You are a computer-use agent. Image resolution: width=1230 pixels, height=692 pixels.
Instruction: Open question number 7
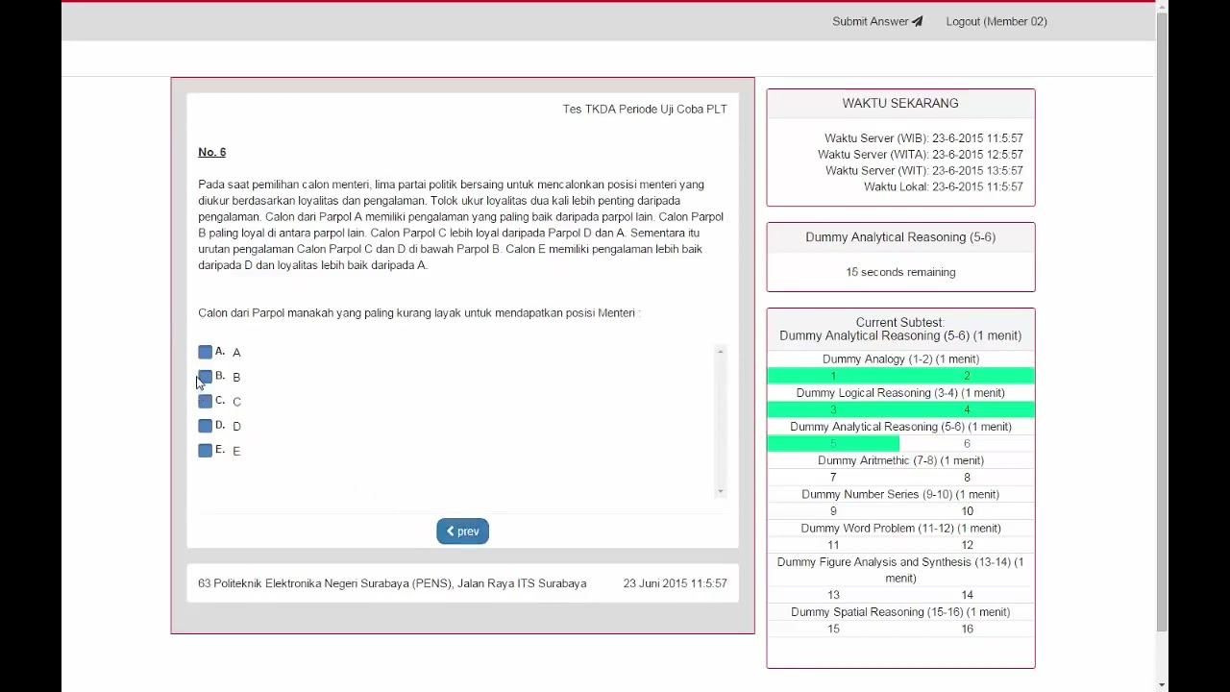point(833,477)
